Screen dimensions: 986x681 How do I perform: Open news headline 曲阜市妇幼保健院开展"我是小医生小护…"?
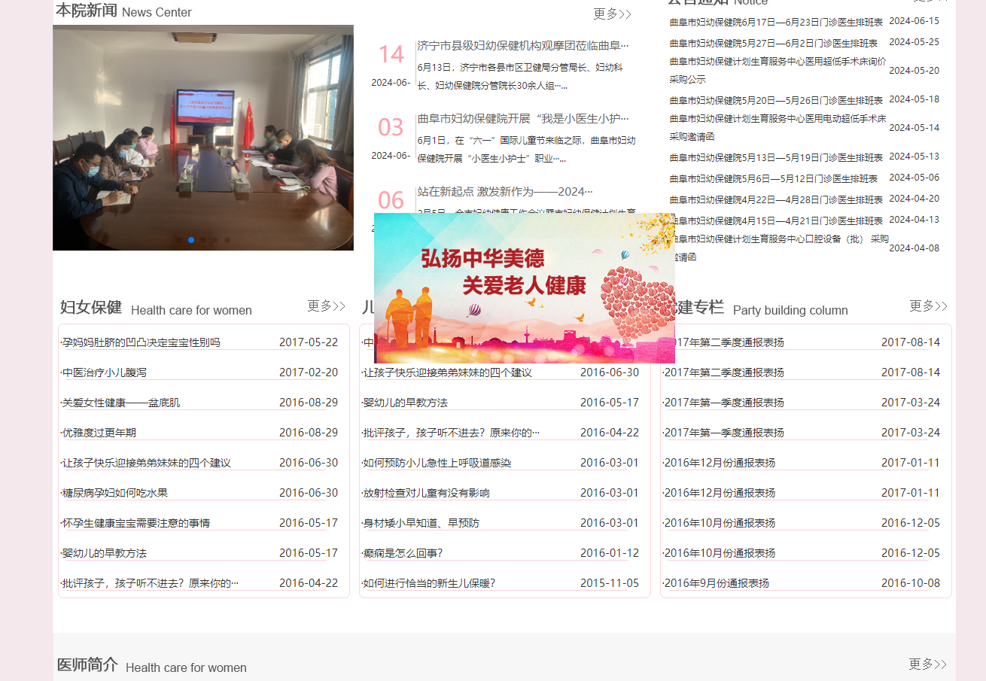coord(523,118)
